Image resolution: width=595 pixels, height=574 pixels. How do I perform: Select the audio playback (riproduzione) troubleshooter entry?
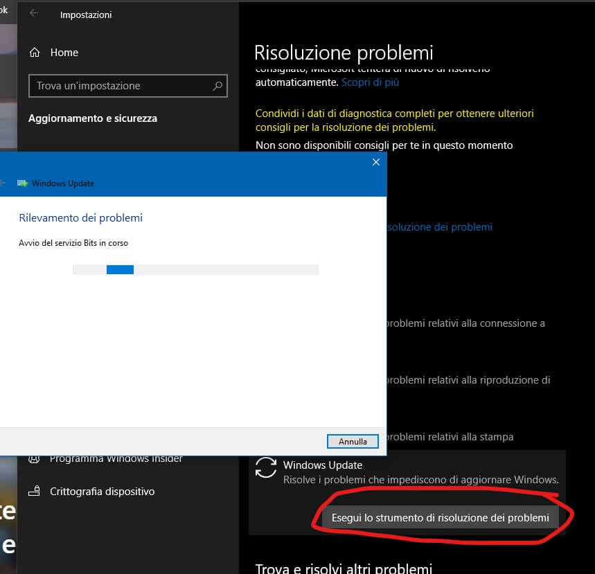468,380
